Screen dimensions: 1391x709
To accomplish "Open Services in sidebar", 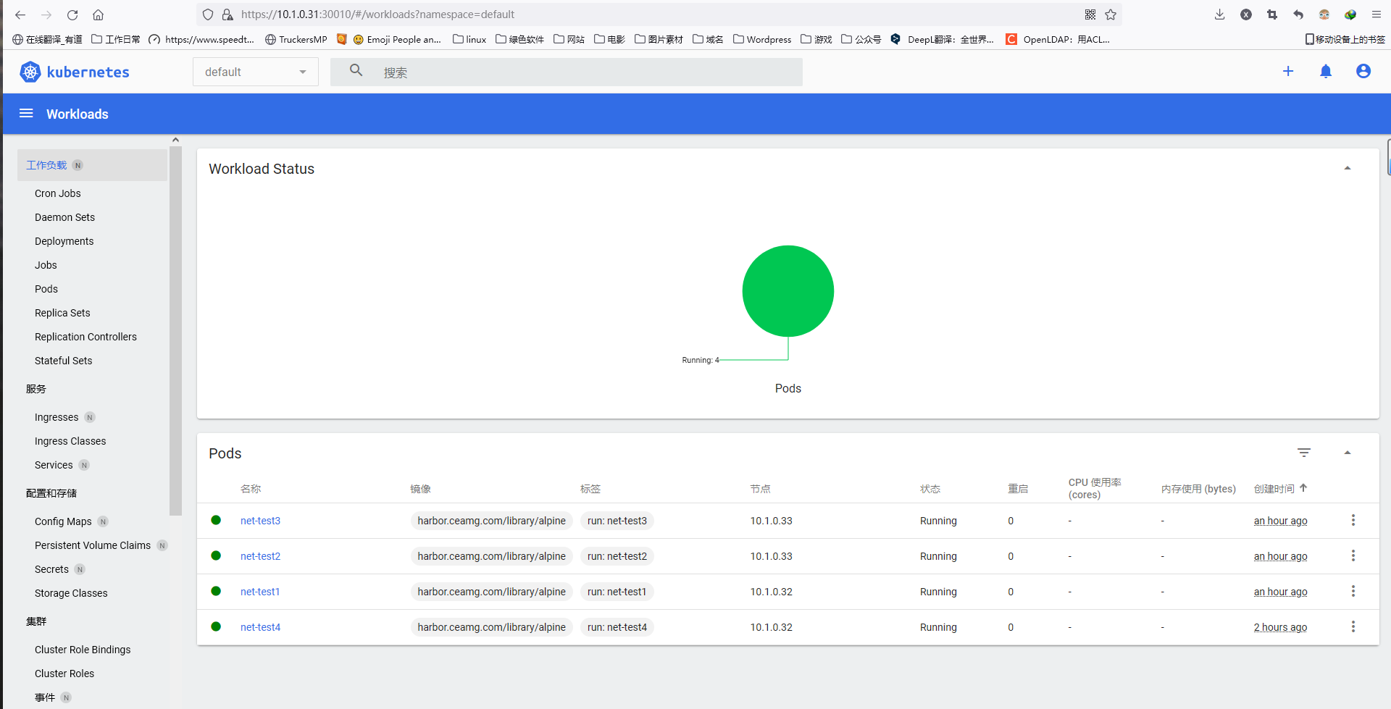I will pyautogui.click(x=54, y=465).
